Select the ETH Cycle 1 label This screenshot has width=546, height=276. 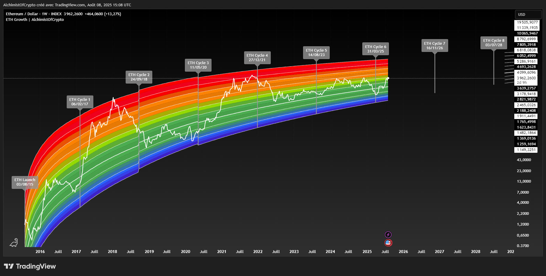[x=80, y=102]
